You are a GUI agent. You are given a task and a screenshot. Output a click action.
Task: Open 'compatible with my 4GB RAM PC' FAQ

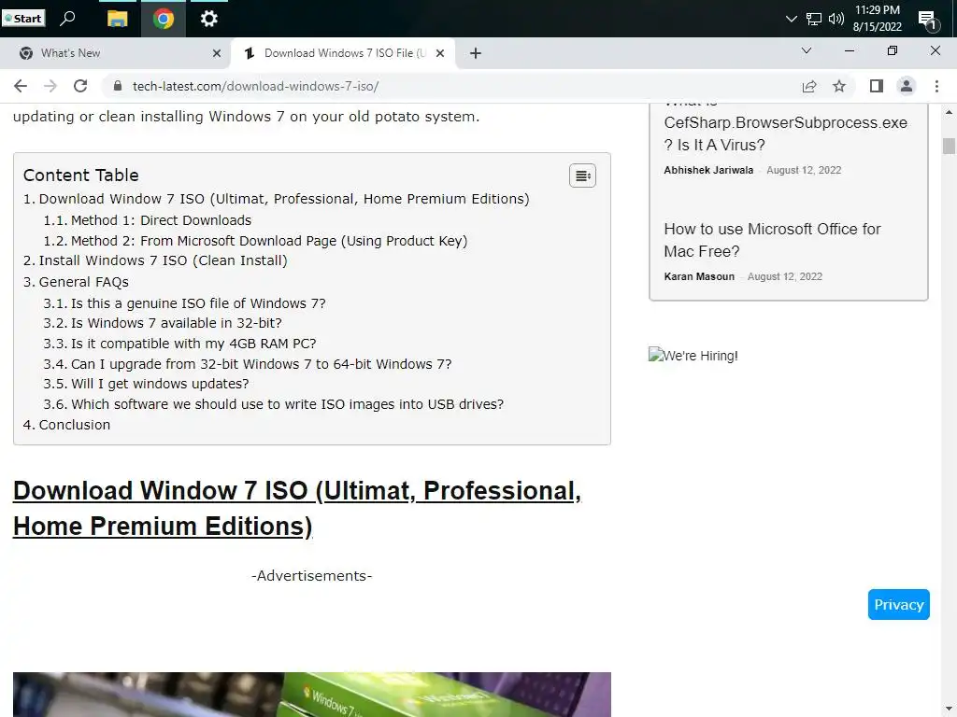[193, 344]
